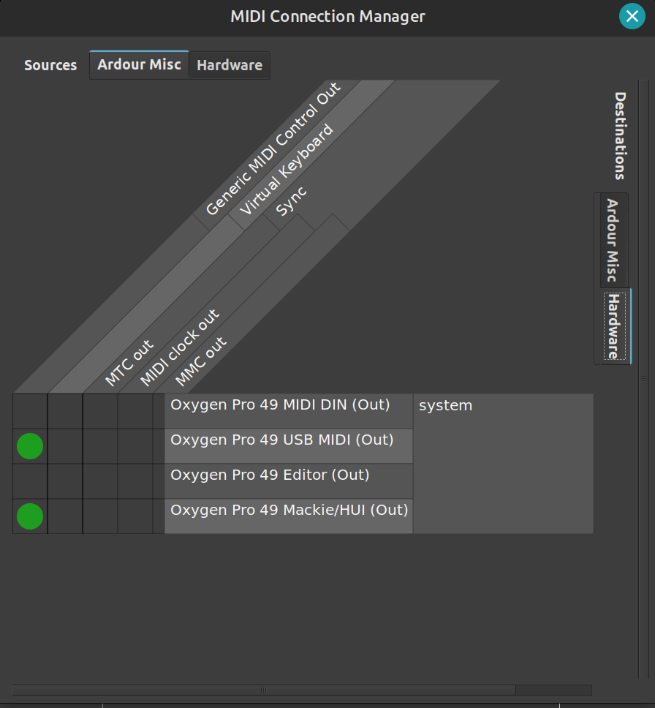
Task: Connect Generic MIDI Control Out to MIDI DIN
Action: (x=30, y=411)
